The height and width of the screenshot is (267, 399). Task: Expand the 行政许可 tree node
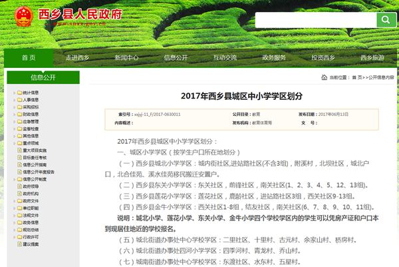[x=13, y=237]
